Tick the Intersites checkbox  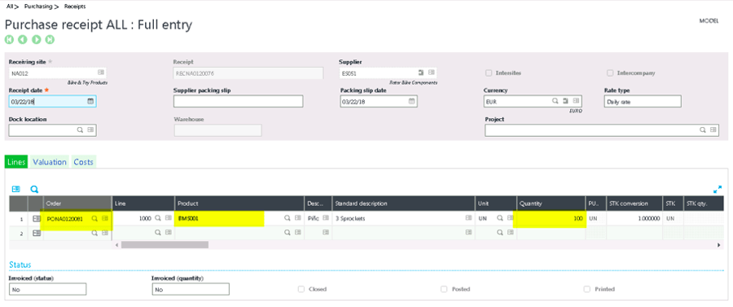[x=489, y=73]
